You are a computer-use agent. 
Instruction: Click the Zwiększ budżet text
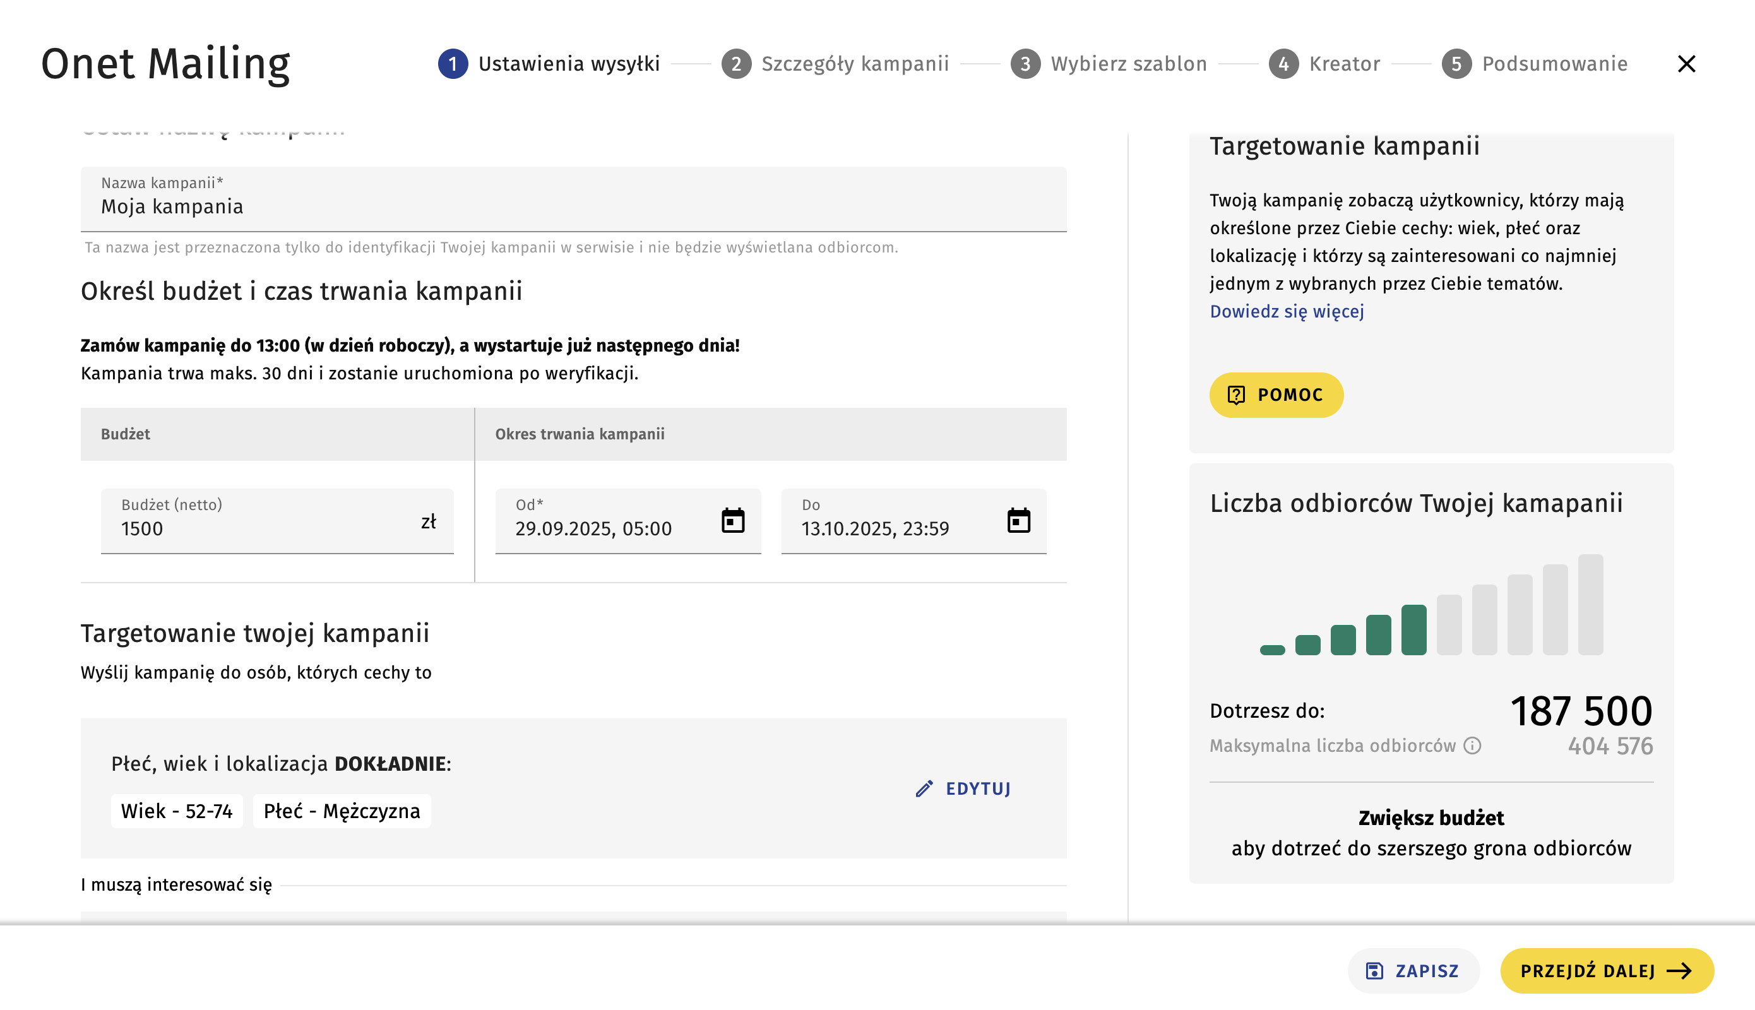coord(1431,818)
